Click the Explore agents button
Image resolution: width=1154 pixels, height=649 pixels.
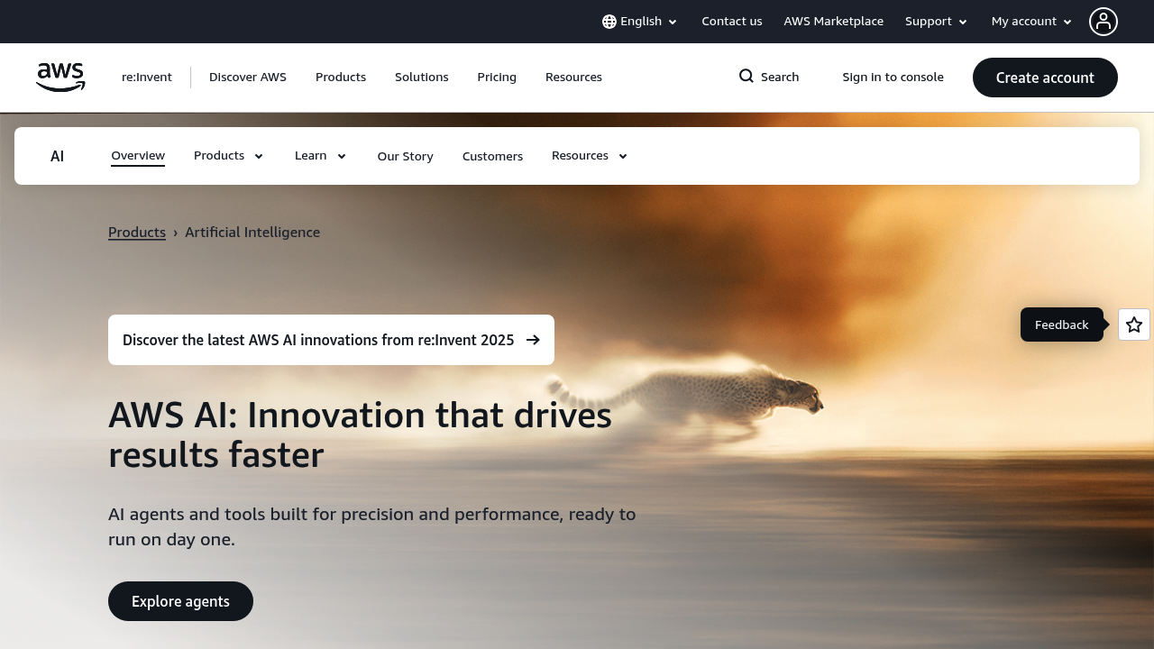pyautogui.click(x=180, y=601)
